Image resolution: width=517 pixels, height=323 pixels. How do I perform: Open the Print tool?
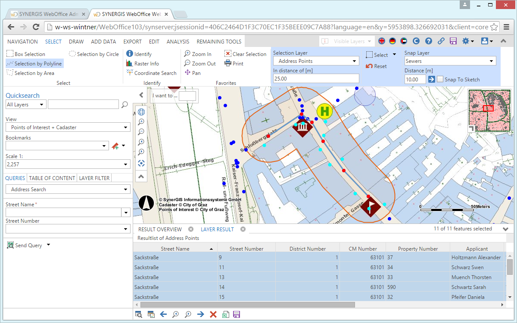(x=235, y=63)
